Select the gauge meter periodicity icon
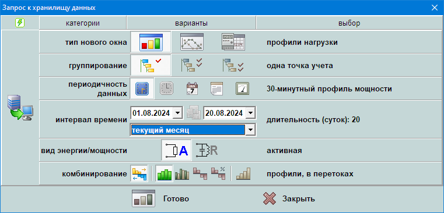444x213 pixels. [242, 88]
